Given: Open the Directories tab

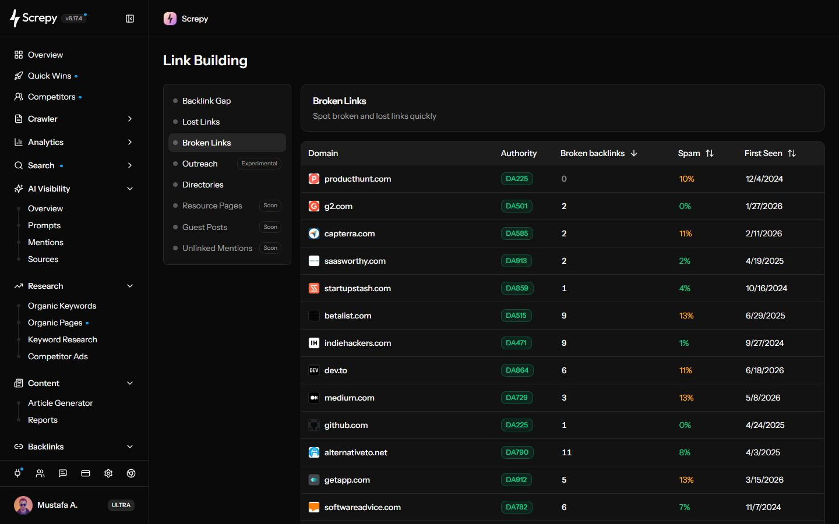Looking at the screenshot, I should tap(227, 185).
